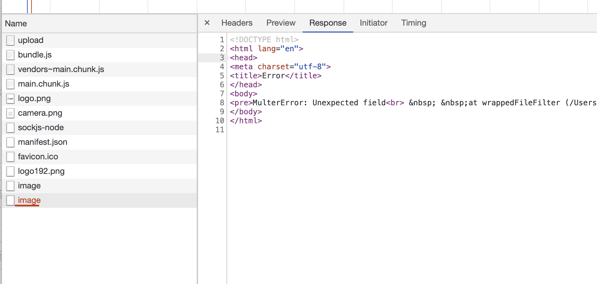Screen dimensions: 597x284
Task: Click the favicon.ico file icon
Action: pos(10,157)
